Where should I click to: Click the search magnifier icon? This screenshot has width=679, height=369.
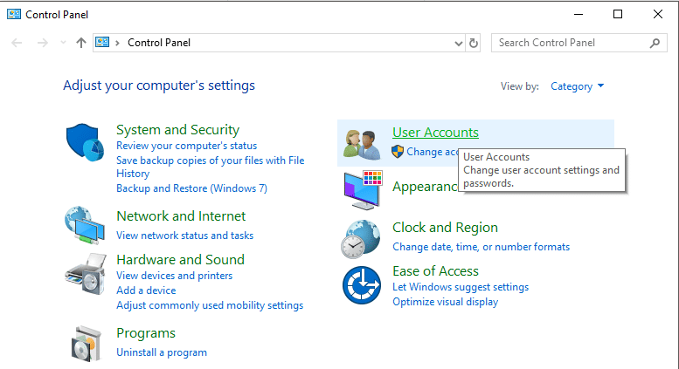655,43
